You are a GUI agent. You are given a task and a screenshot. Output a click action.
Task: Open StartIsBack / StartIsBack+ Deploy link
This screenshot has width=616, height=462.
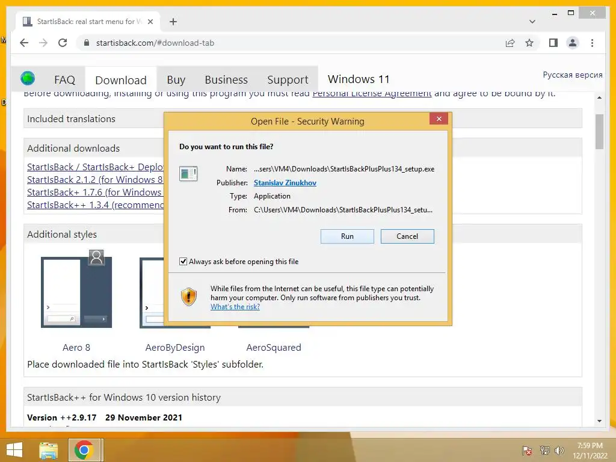(x=95, y=167)
